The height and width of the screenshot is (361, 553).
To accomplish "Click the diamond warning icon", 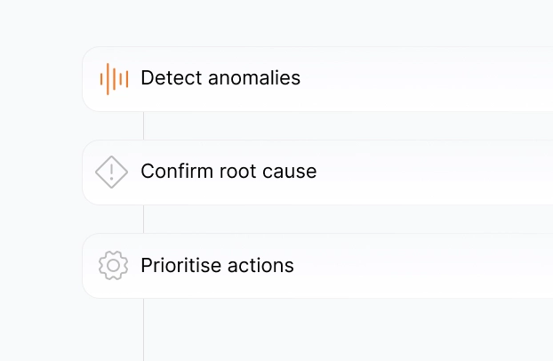I will pyautogui.click(x=112, y=172).
